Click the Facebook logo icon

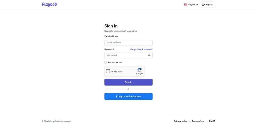point(117,97)
